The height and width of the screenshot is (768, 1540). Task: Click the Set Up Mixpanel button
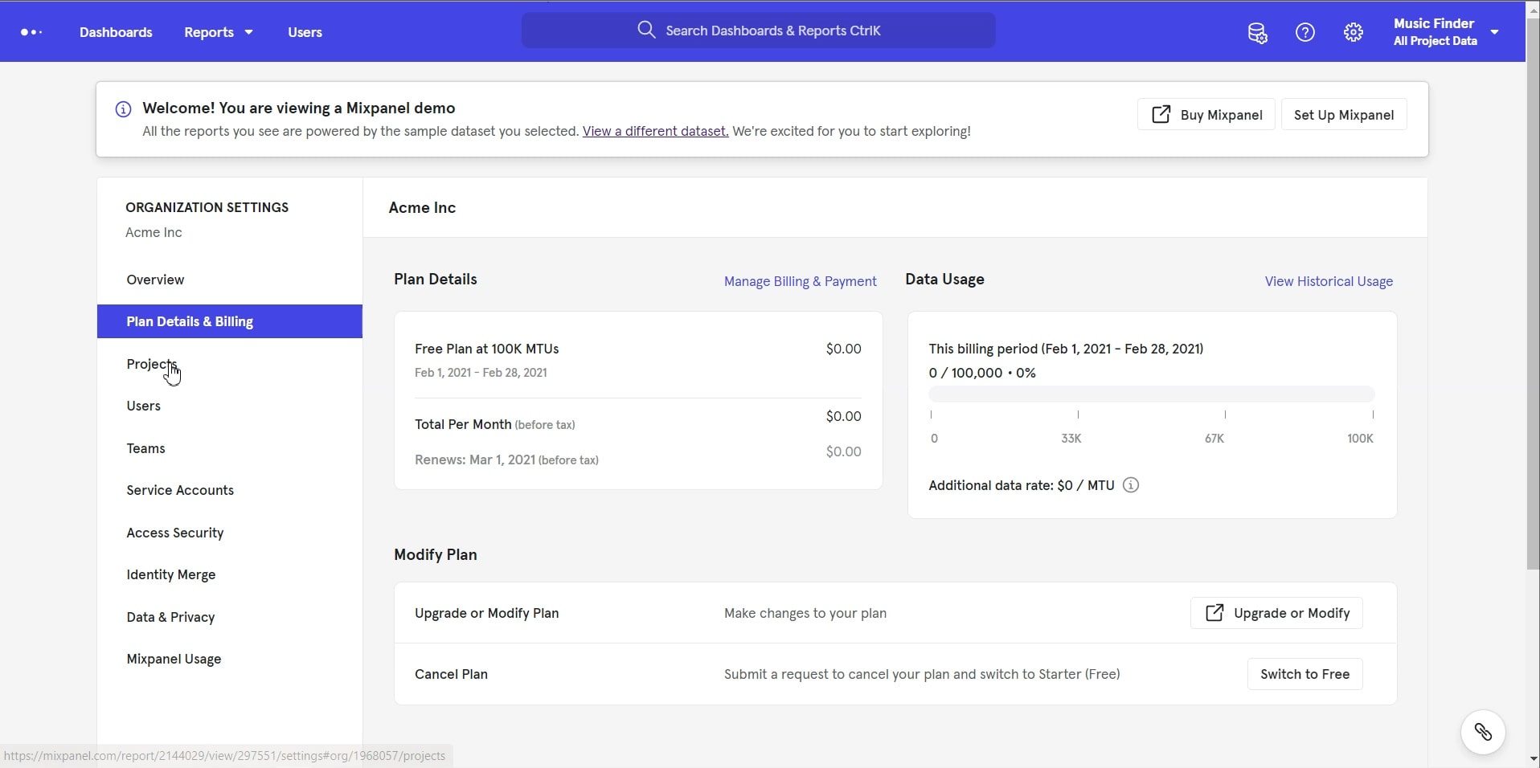1342,114
